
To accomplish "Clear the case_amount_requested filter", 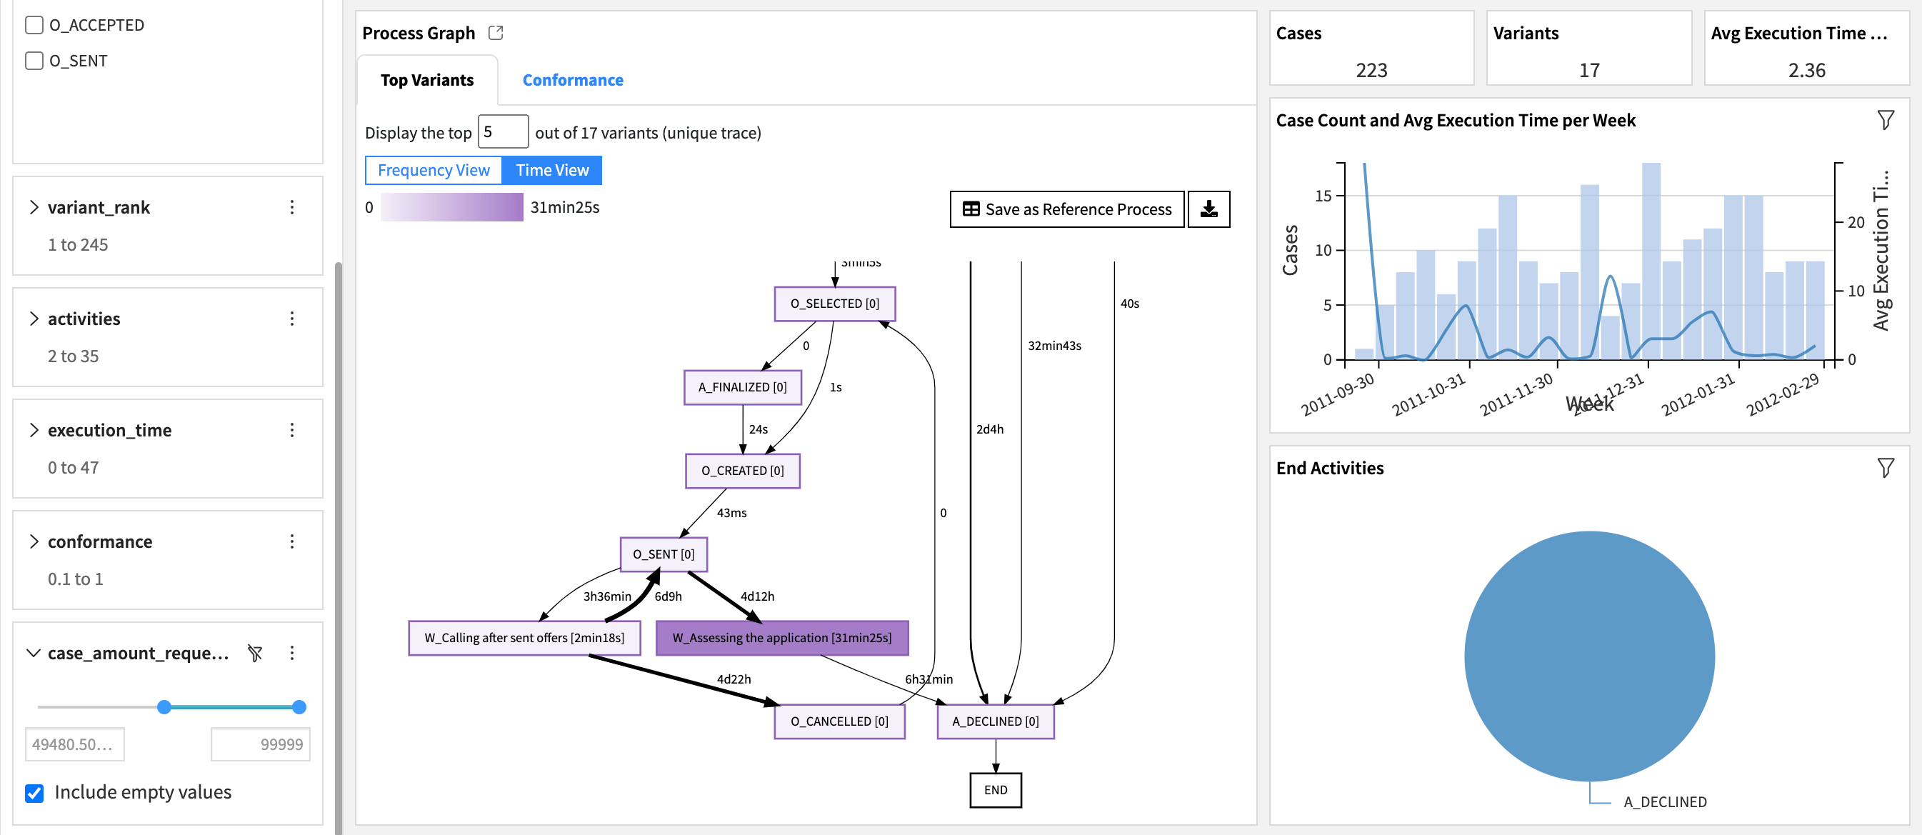I will tap(254, 653).
